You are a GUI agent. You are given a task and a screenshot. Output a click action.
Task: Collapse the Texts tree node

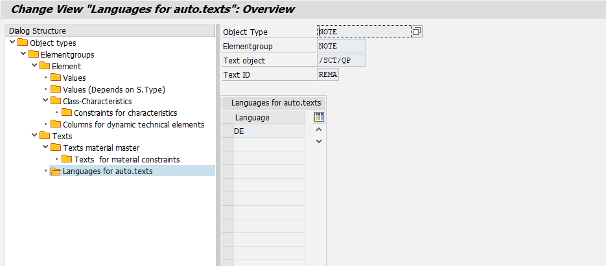point(34,136)
